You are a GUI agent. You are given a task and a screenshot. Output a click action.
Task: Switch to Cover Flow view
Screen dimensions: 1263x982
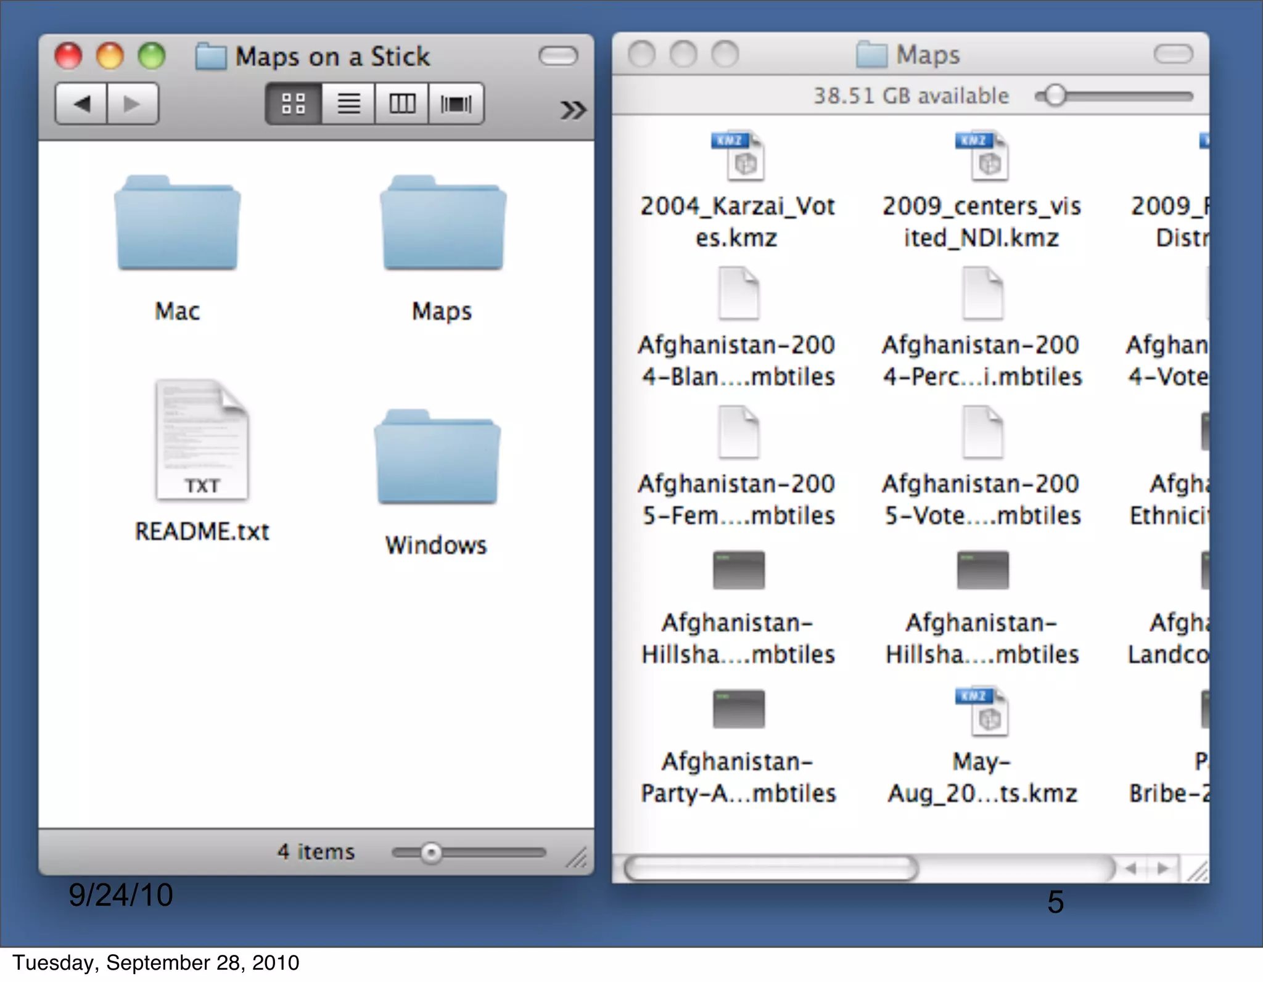pyautogui.click(x=456, y=104)
